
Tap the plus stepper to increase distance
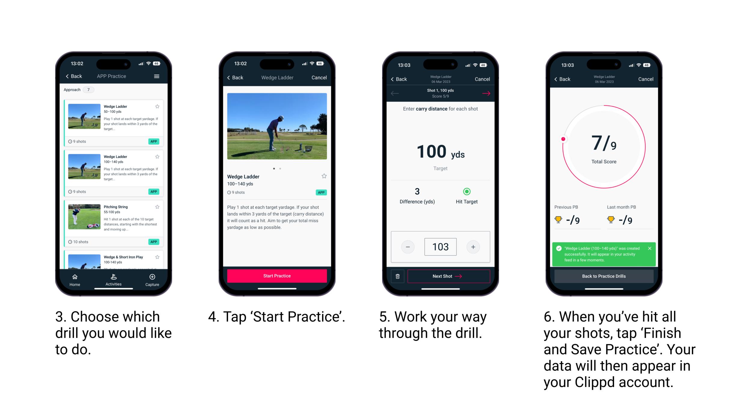[x=474, y=247]
